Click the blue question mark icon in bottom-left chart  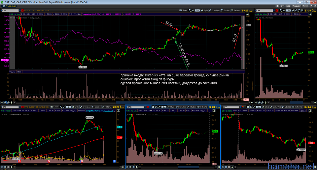(114, 161)
